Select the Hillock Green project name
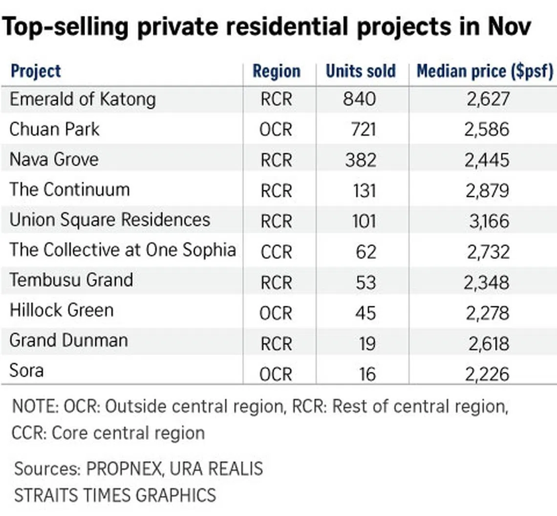 tap(62, 310)
